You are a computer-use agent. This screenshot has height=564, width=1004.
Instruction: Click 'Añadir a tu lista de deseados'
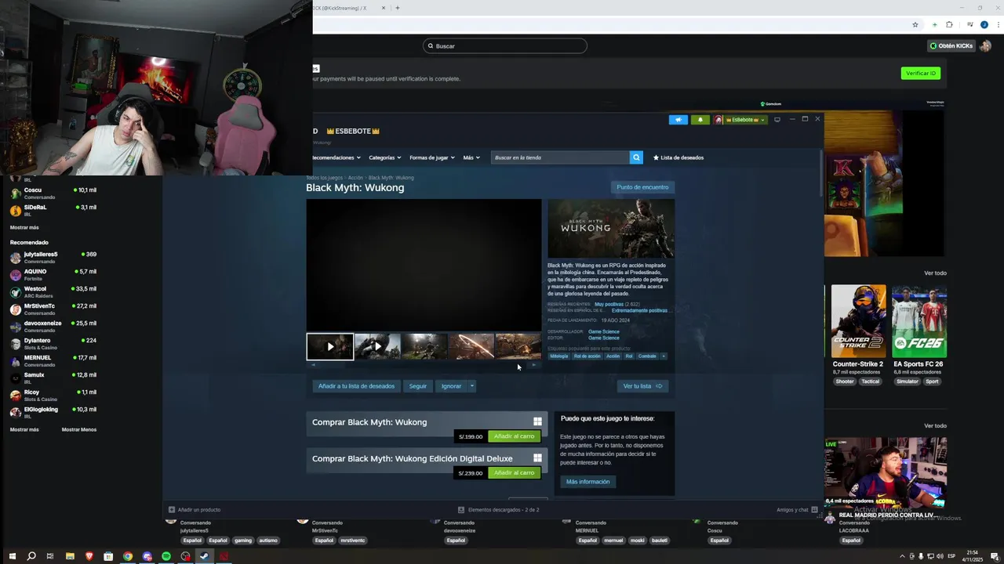(356, 386)
